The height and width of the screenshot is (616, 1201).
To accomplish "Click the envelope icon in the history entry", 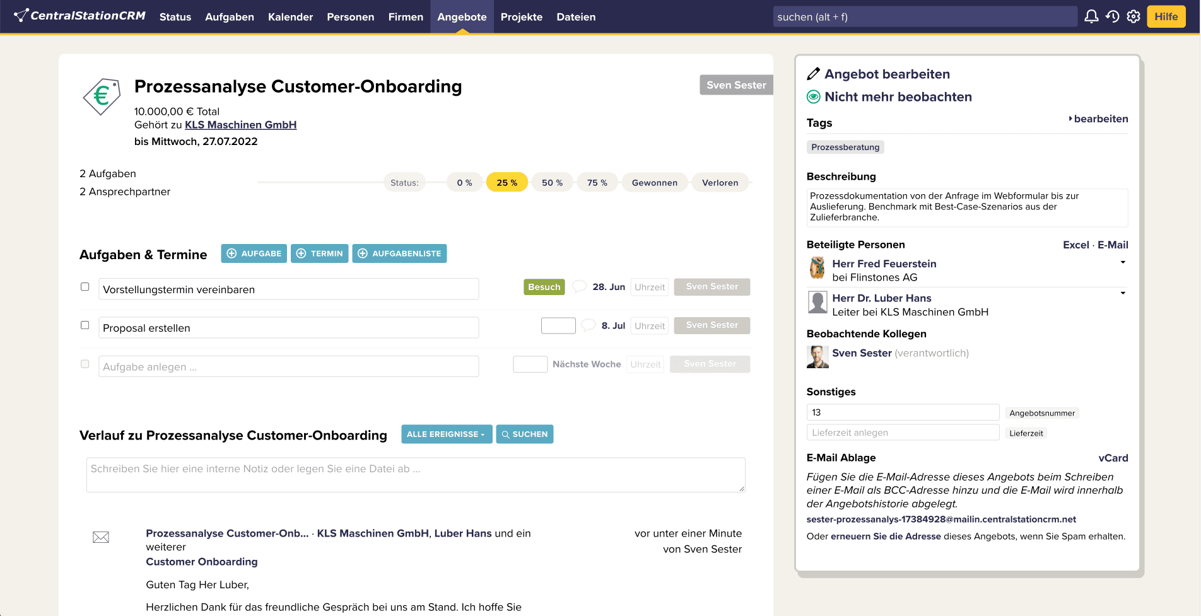I will [x=101, y=537].
